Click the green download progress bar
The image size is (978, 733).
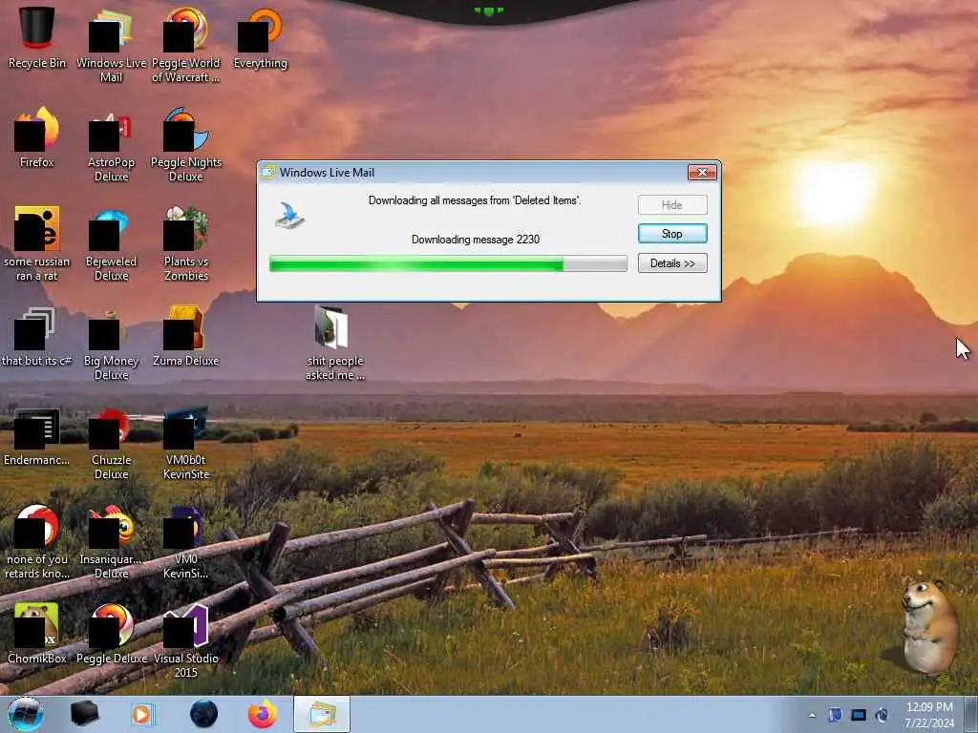click(448, 263)
